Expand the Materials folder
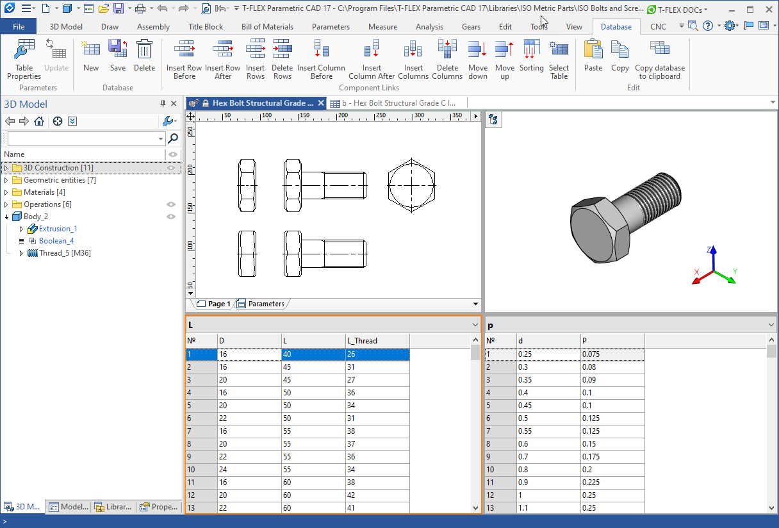Screen dimensions: 779x528 click(x=6, y=192)
